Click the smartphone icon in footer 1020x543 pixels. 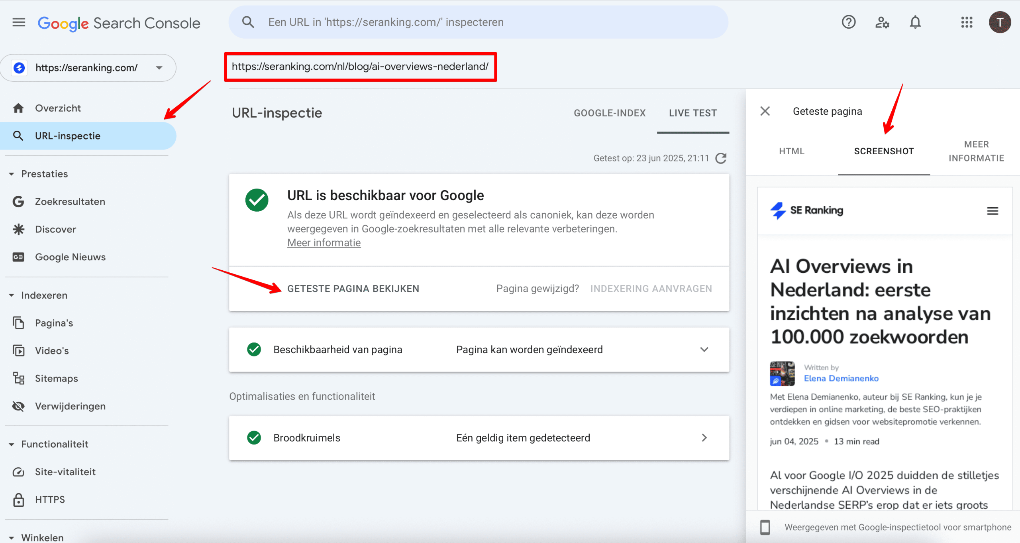765,527
